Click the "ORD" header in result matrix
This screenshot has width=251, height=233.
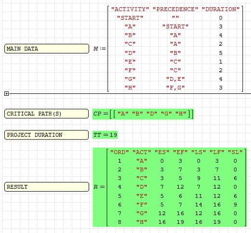coord(119,152)
